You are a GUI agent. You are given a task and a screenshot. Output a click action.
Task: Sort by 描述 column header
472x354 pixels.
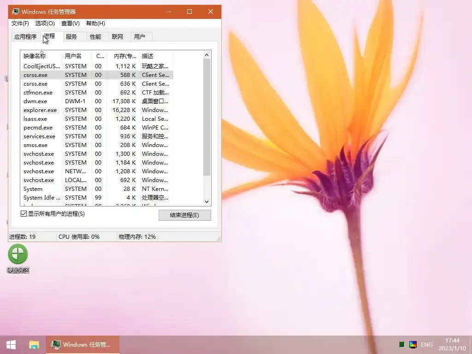156,56
